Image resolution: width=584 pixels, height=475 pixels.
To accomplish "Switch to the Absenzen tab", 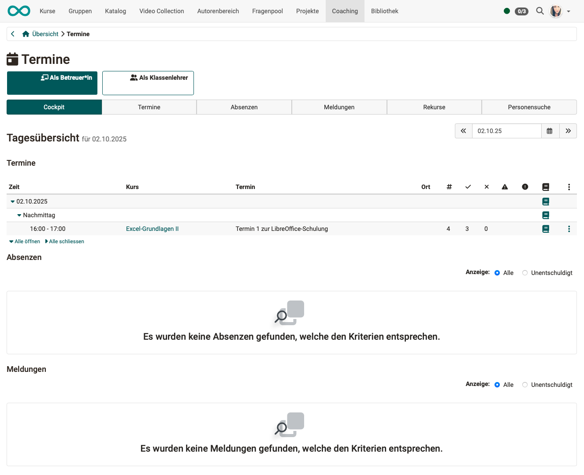I will coord(244,107).
